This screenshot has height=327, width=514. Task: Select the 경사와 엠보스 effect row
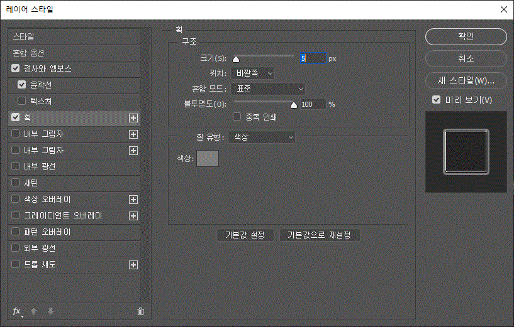pyautogui.click(x=74, y=69)
